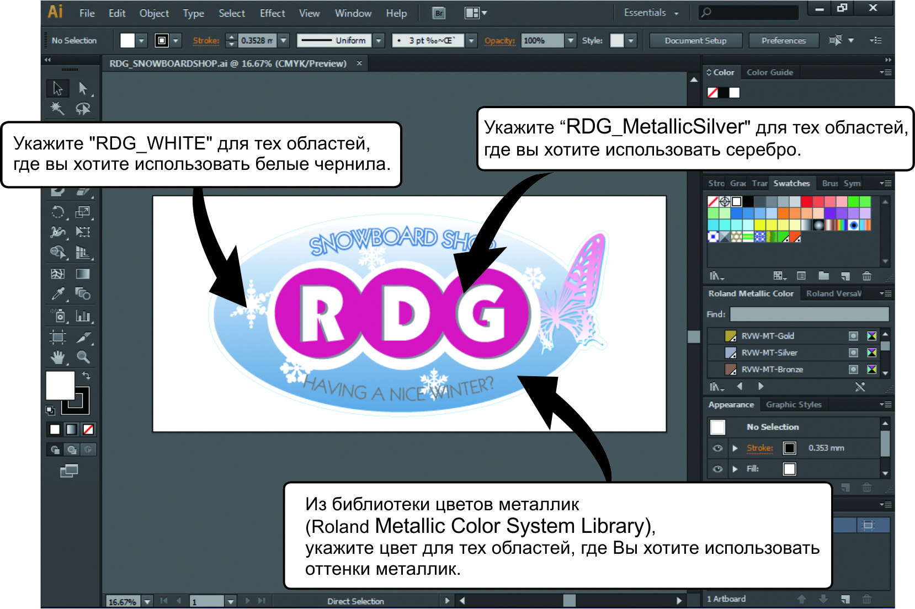Select the Column Graph tool
This screenshot has width=915, height=609.
83,316
